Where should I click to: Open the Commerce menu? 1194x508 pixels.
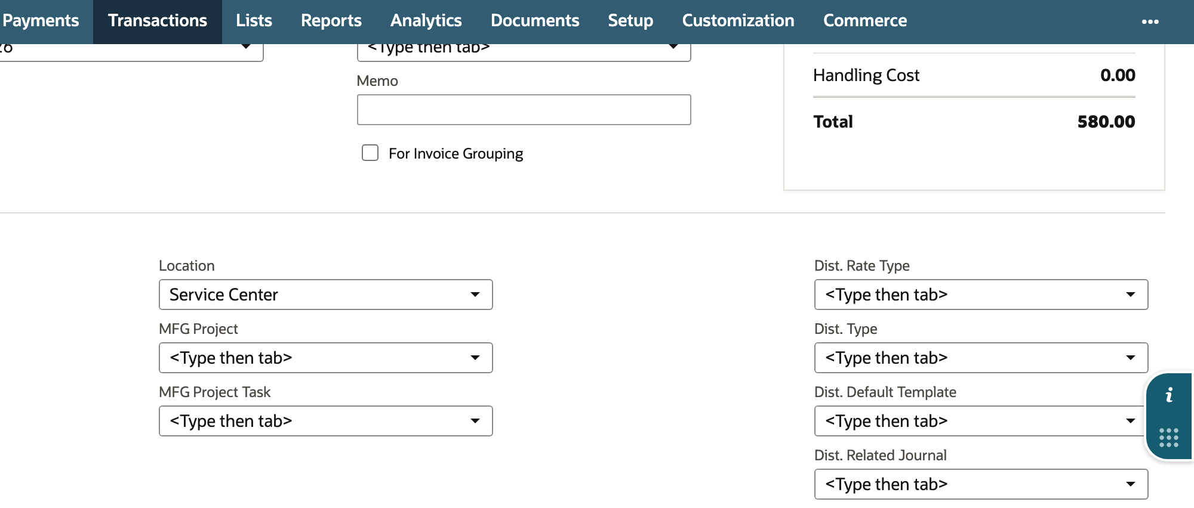point(865,21)
